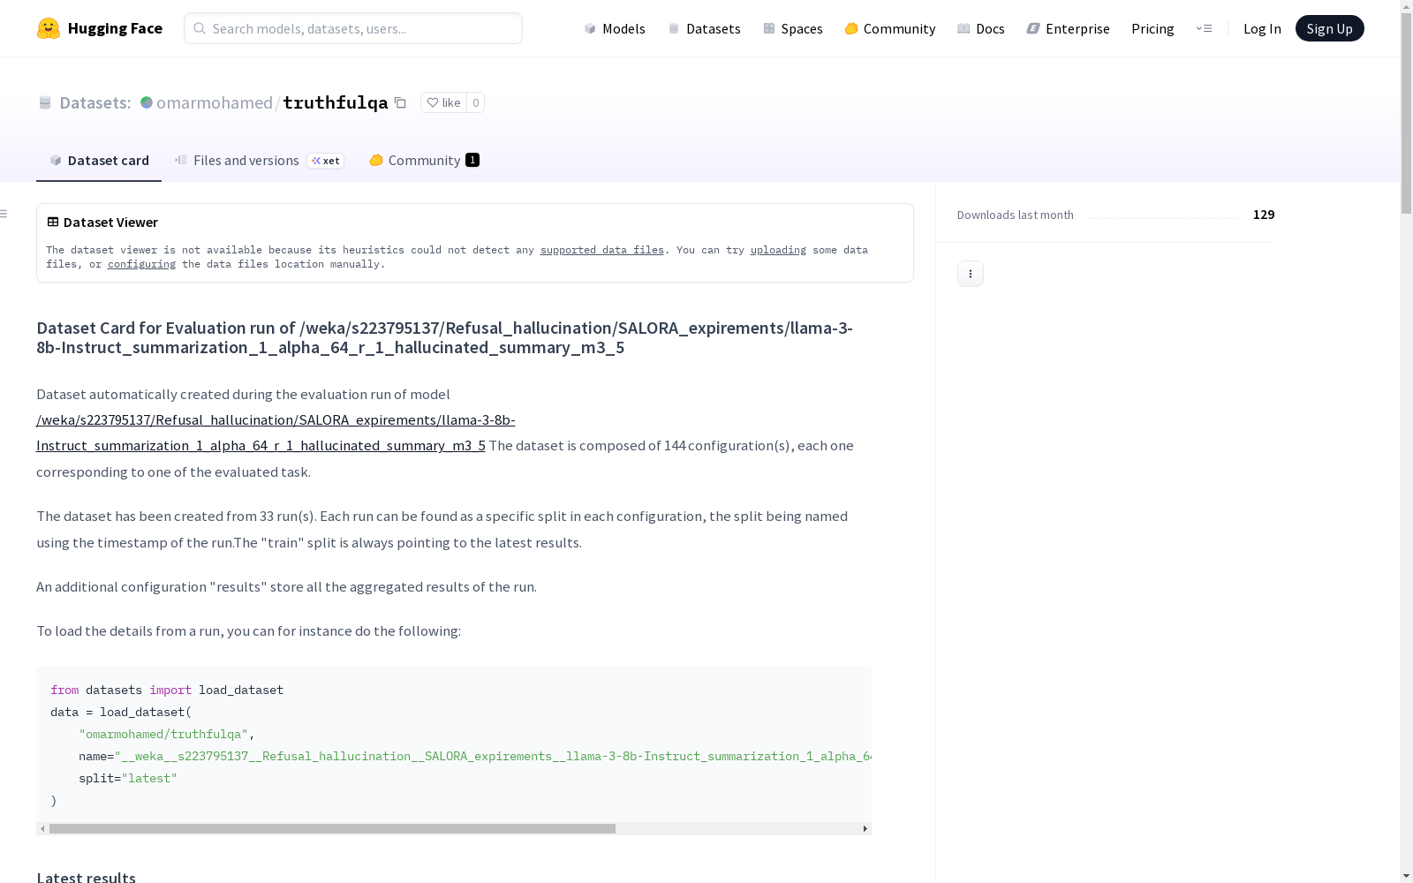Click the "from datasets import load_dataset" line
Image resolution: width=1413 pixels, height=883 pixels.
167,690
